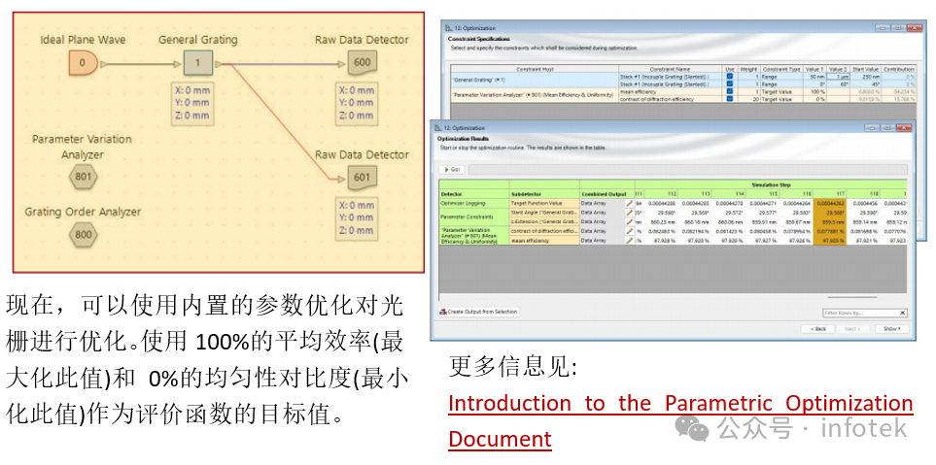Click the input arrow of General Grating node
This screenshot has height=465, width=936.
click(x=177, y=63)
